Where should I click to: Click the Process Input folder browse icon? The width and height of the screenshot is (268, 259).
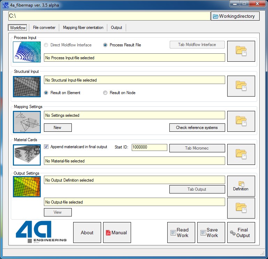[241, 51]
